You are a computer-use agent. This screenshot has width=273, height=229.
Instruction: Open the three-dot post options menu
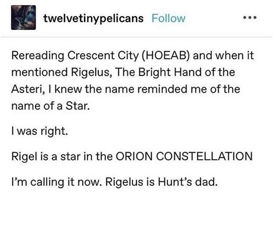(249, 18)
